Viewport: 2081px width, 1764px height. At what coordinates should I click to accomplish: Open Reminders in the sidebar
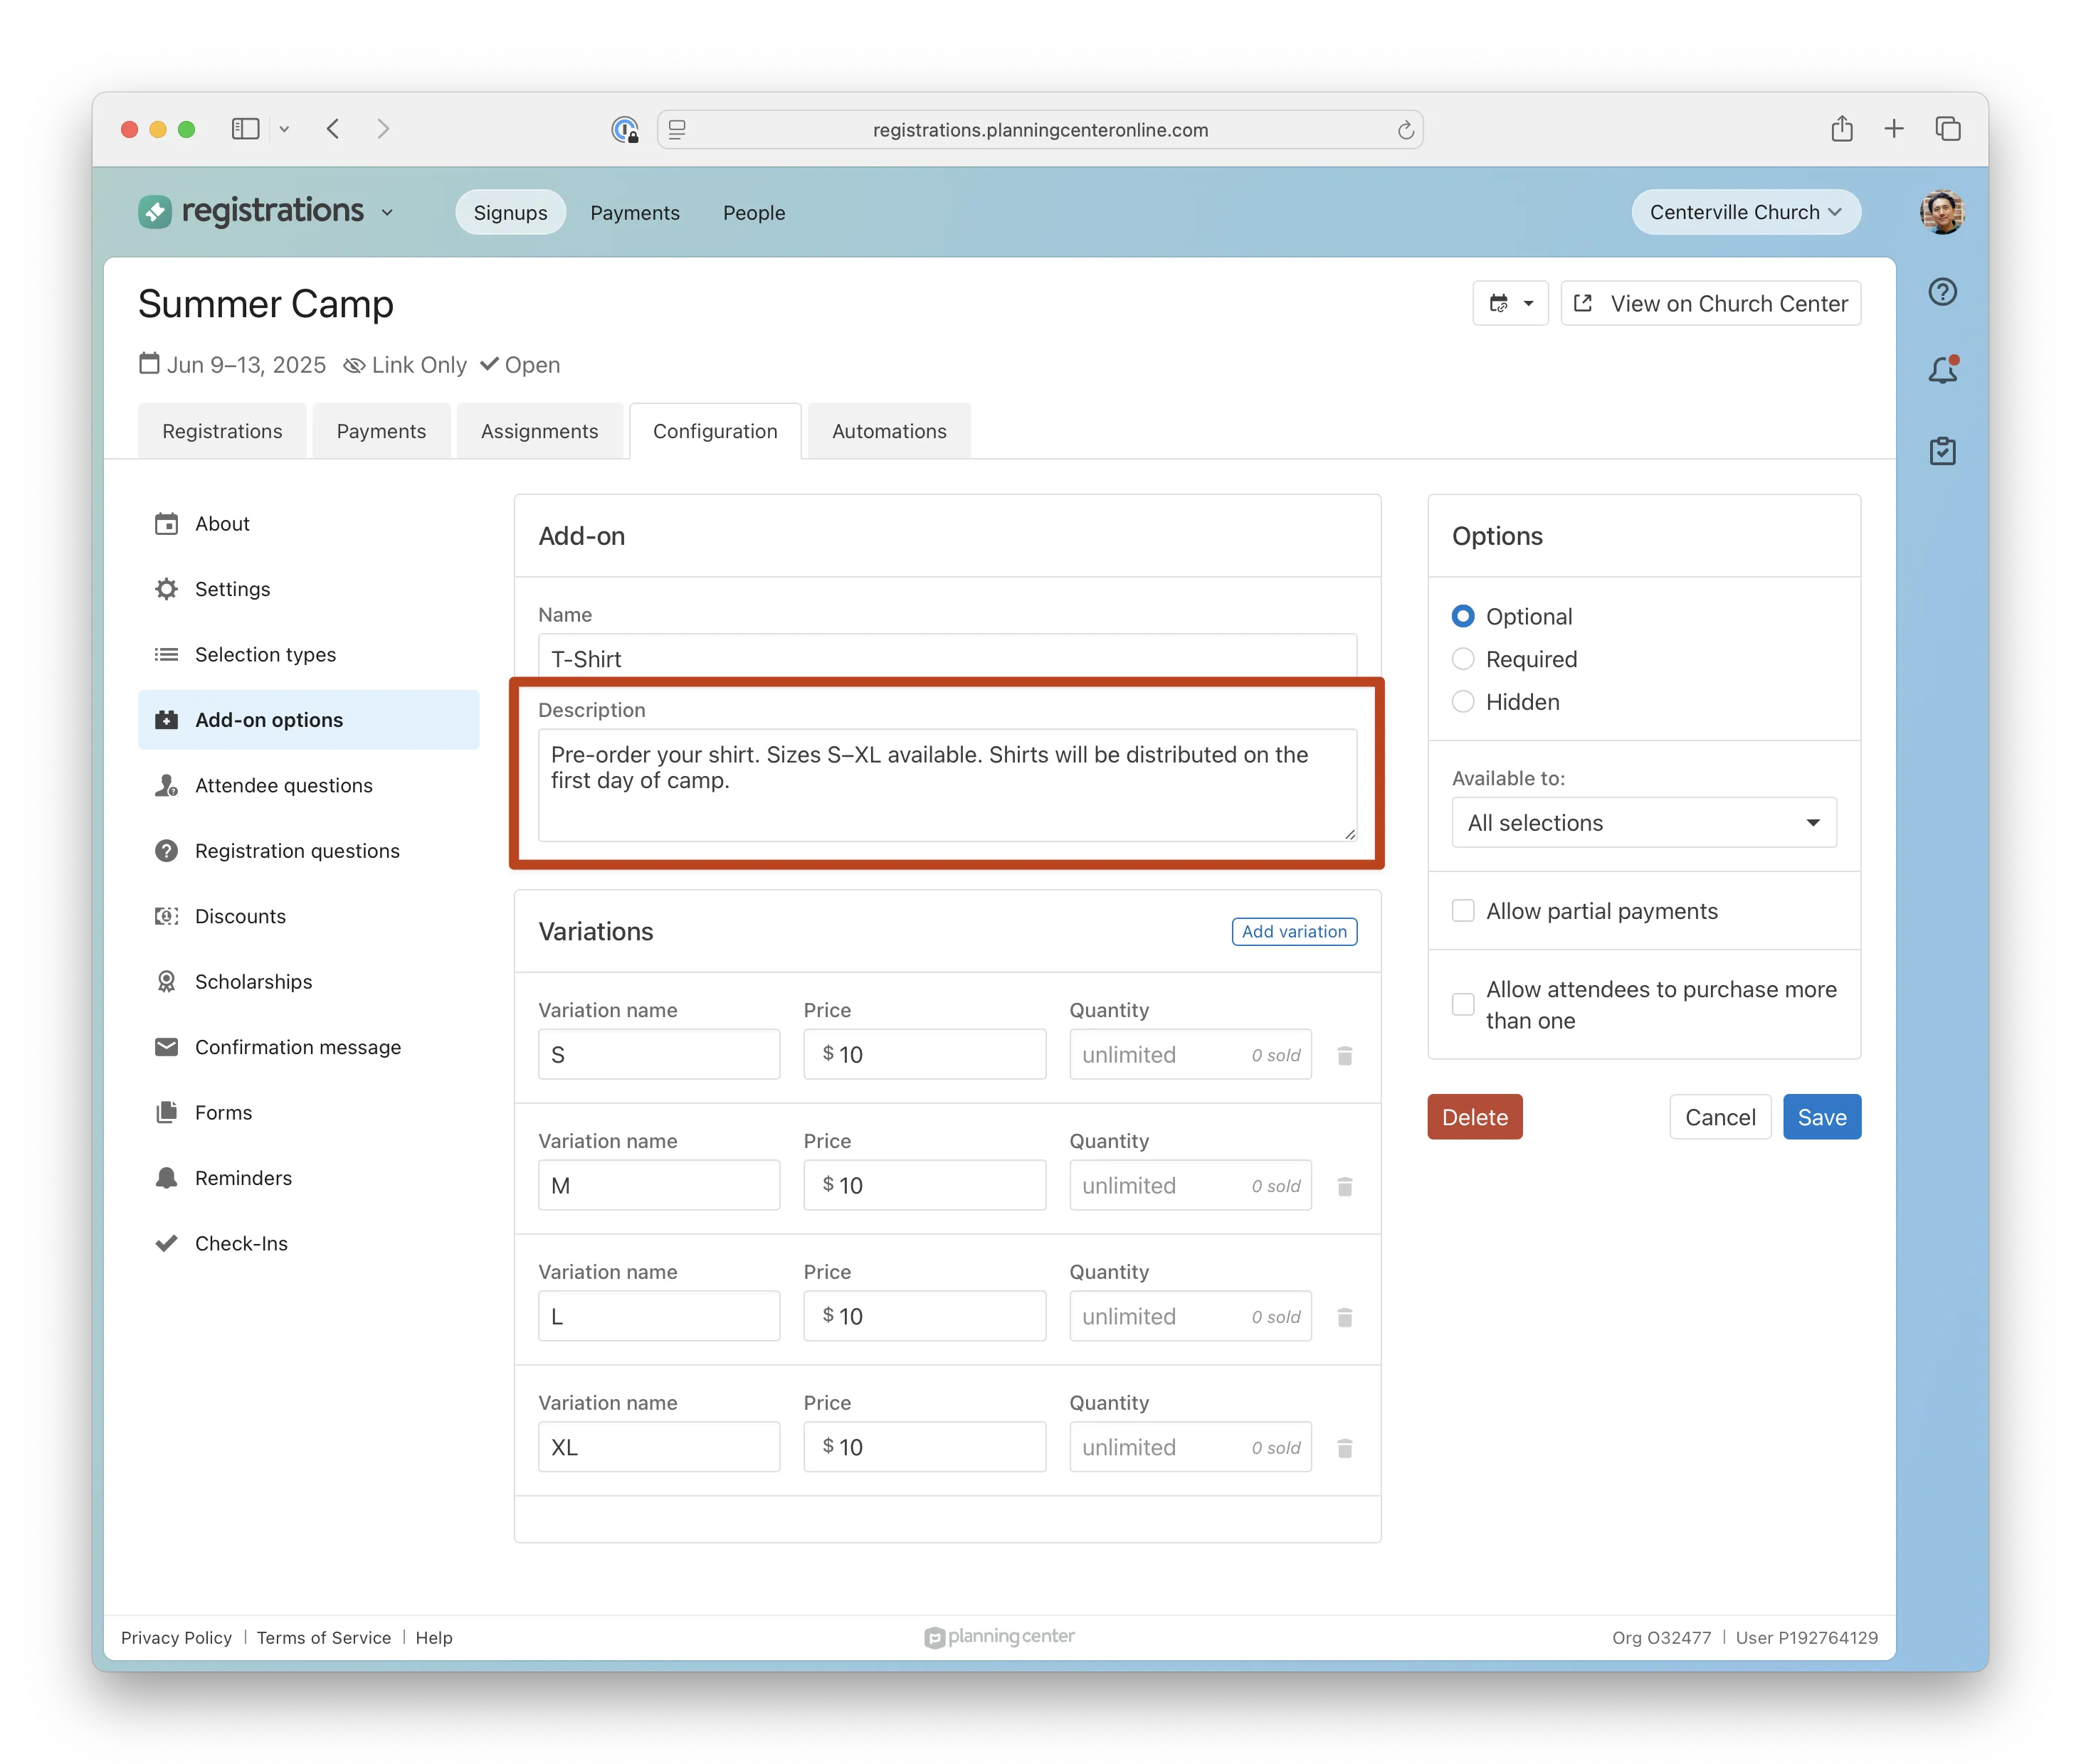pyautogui.click(x=309, y=1178)
